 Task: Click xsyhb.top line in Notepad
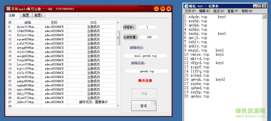(x=196, y=21)
